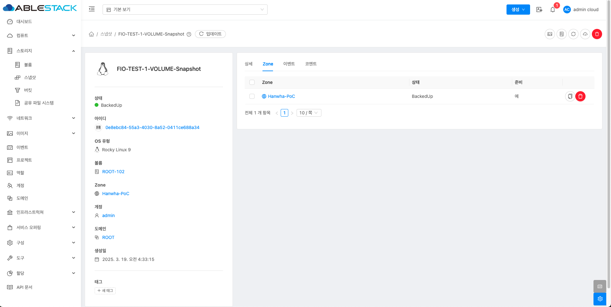Open the notifications bell
The height and width of the screenshot is (307, 611).
[552, 10]
